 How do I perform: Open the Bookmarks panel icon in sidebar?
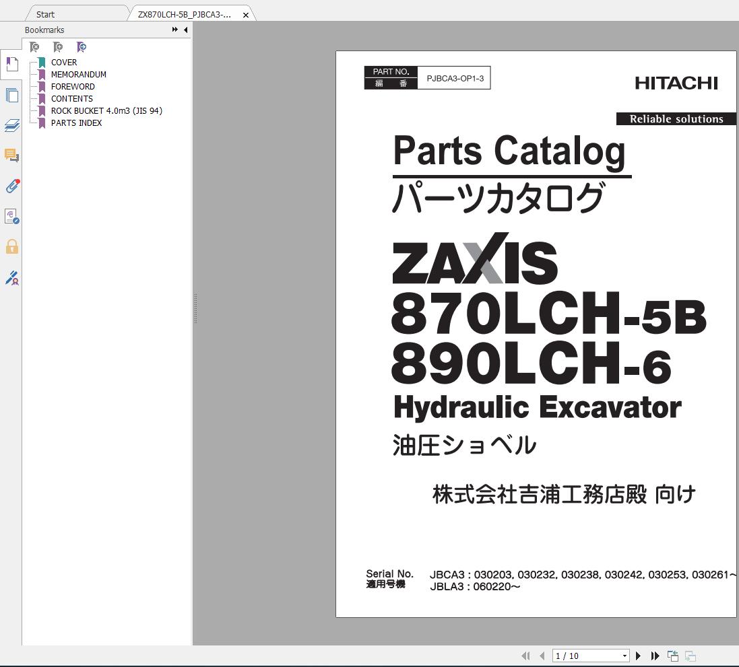coord(11,64)
